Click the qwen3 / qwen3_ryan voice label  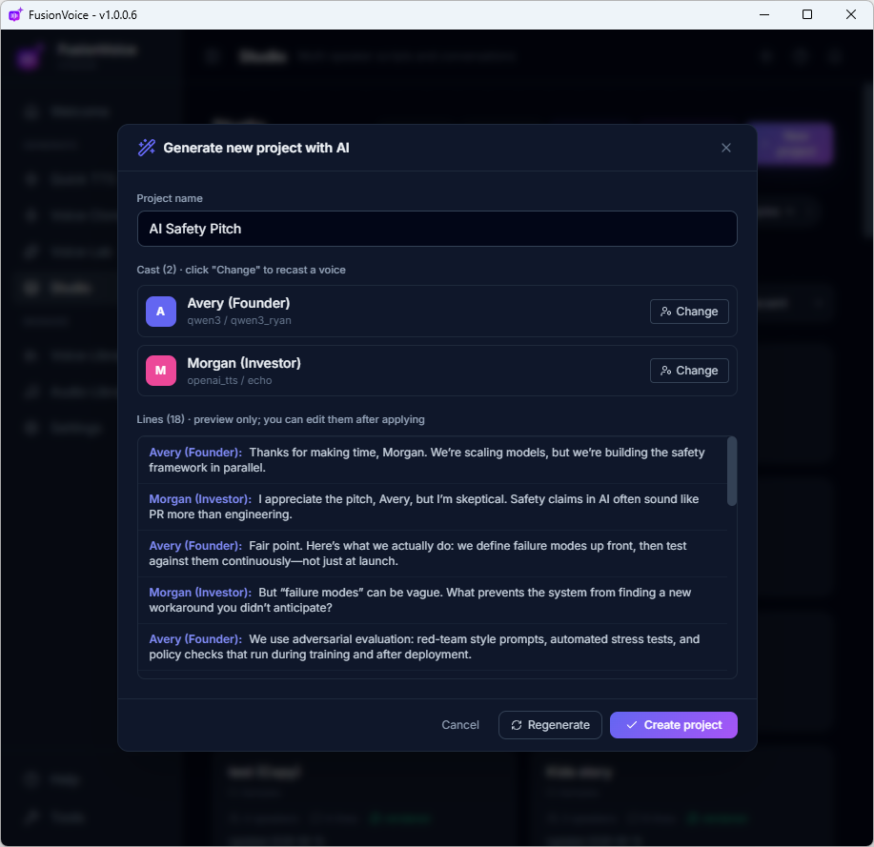point(239,320)
